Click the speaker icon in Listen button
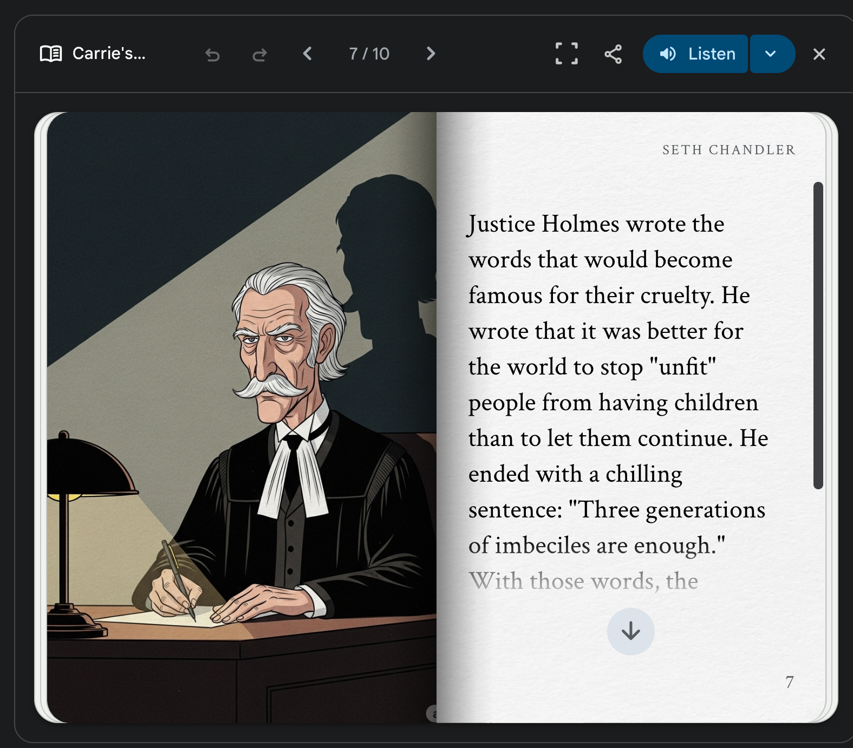The width and height of the screenshot is (853, 748). point(668,54)
